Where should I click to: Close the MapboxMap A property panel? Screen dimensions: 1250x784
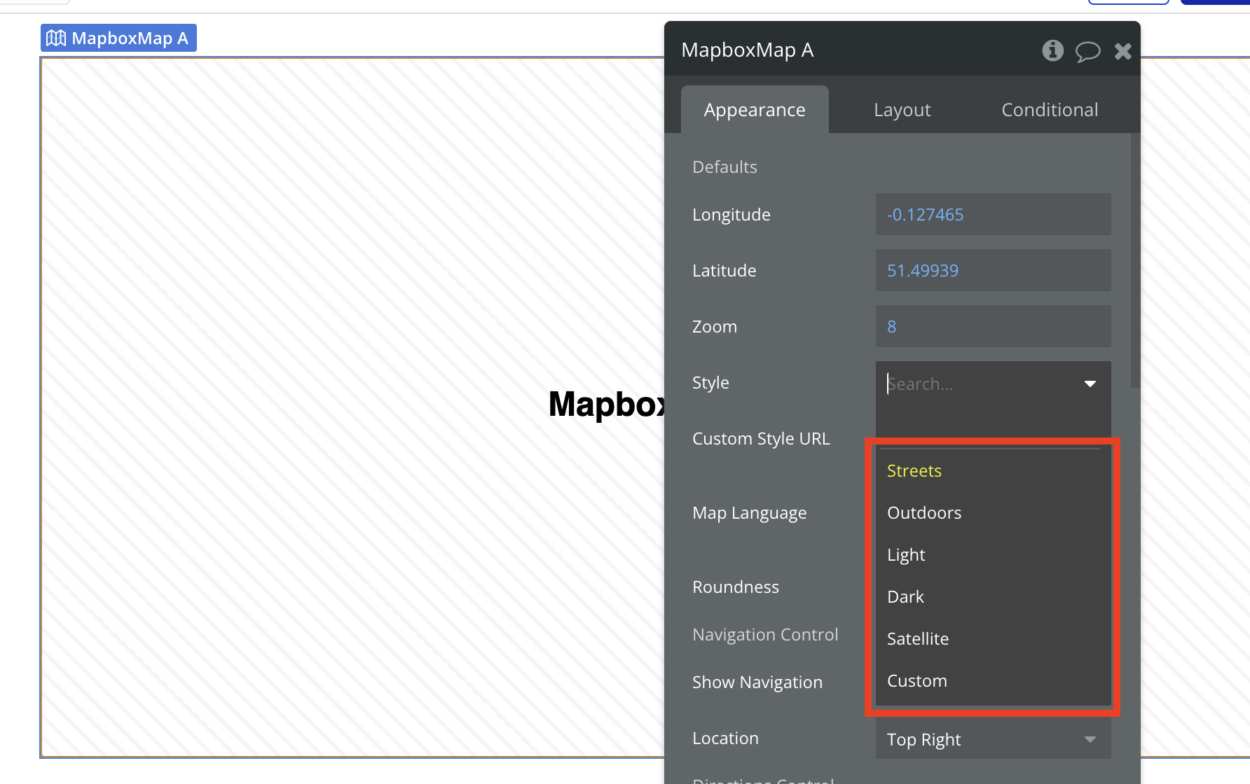(x=1122, y=51)
